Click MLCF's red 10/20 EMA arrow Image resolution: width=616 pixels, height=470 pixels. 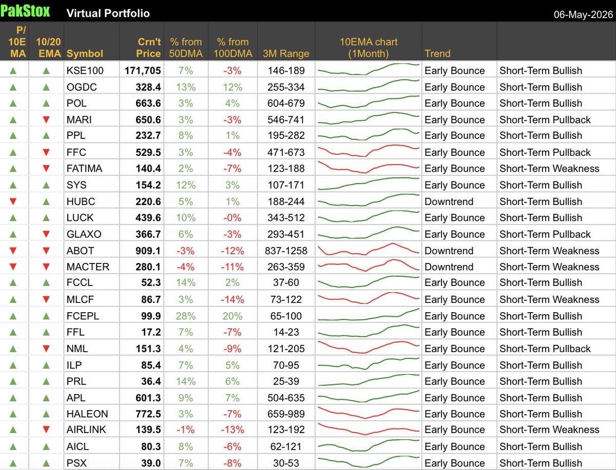(46, 299)
